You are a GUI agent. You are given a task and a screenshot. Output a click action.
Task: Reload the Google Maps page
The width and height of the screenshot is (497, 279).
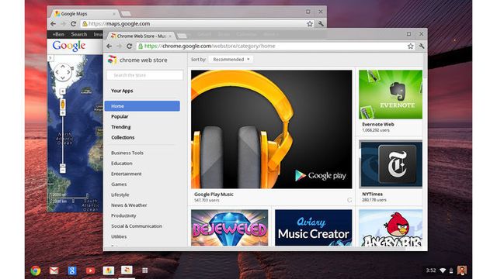click(74, 24)
